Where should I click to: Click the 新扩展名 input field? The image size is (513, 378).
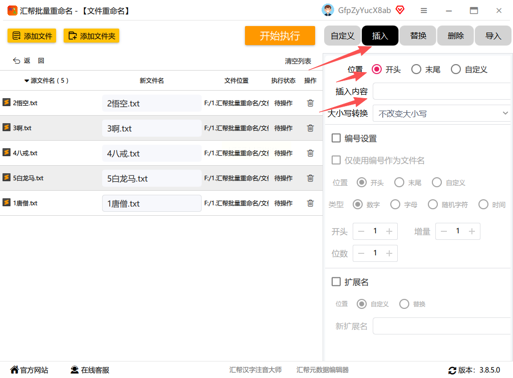(441, 326)
